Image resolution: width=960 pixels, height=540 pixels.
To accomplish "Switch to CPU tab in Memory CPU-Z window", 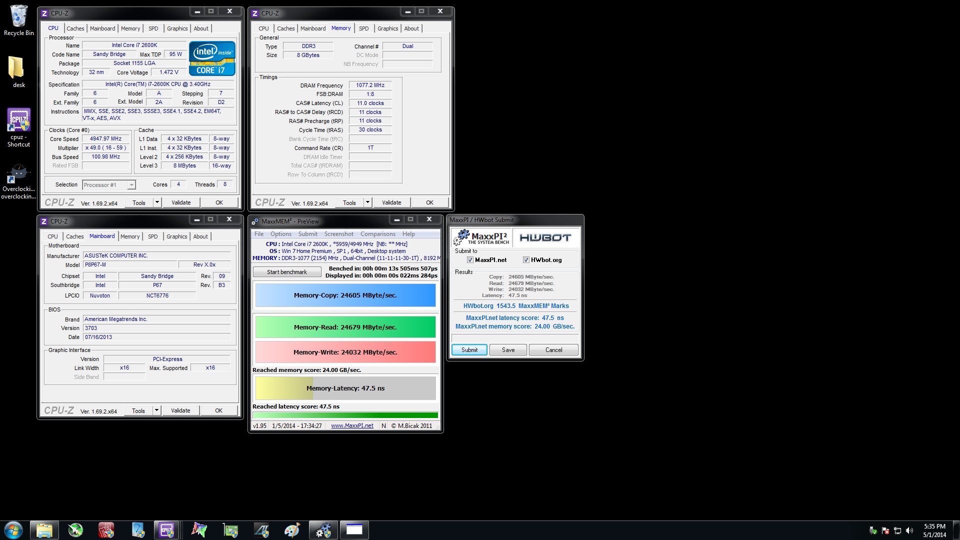I will coord(263,28).
